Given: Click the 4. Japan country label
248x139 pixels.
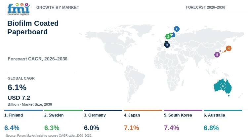Looking at the screenshot, I should [x=132, y=115].
